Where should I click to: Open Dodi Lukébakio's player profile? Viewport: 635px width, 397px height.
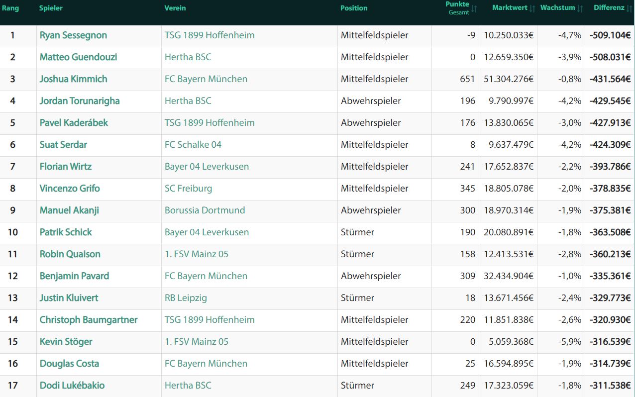[x=72, y=386]
